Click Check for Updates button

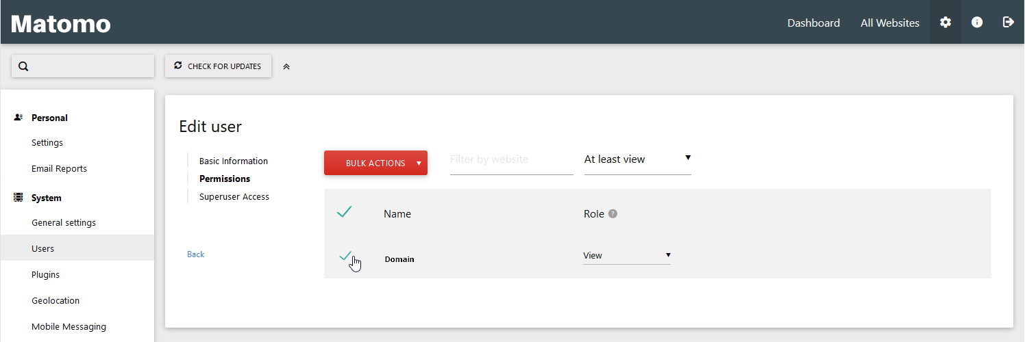[x=218, y=66]
